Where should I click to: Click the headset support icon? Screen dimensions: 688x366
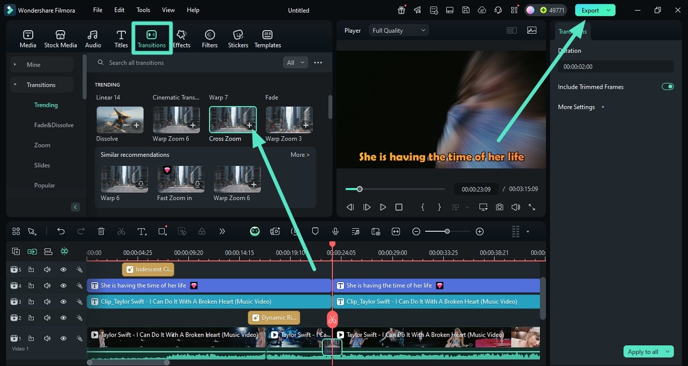497,10
